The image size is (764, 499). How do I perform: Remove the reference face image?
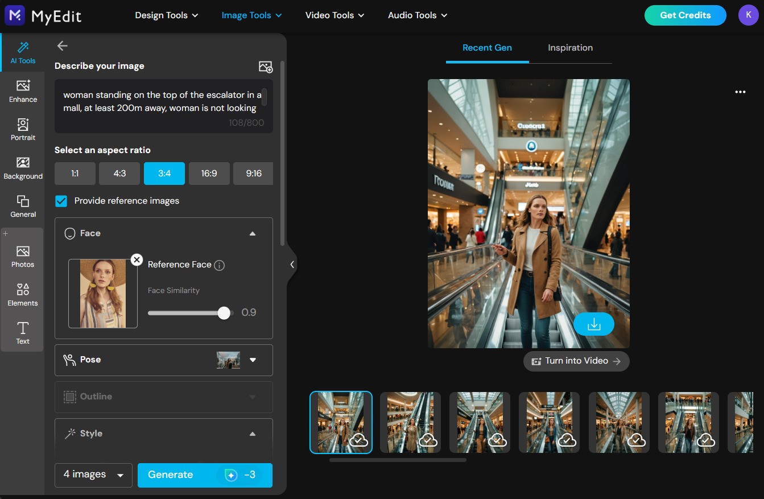(137, 259)
